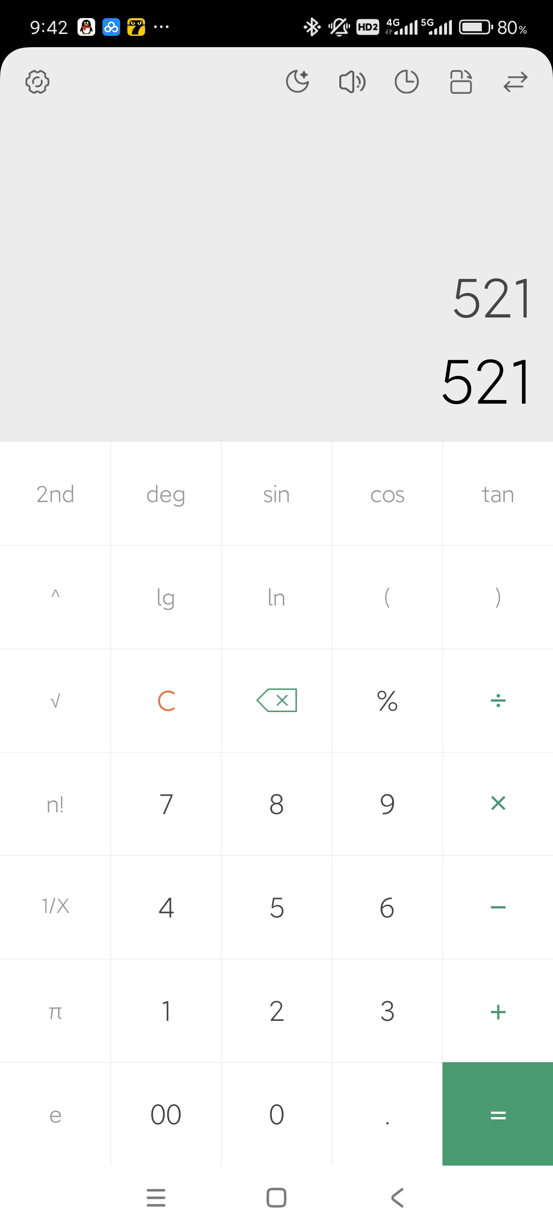Viewport: 553px width, 1230px height.
Task: Switch the deg angle mode key
Action: pyautogui.click(x=165, y=494)
